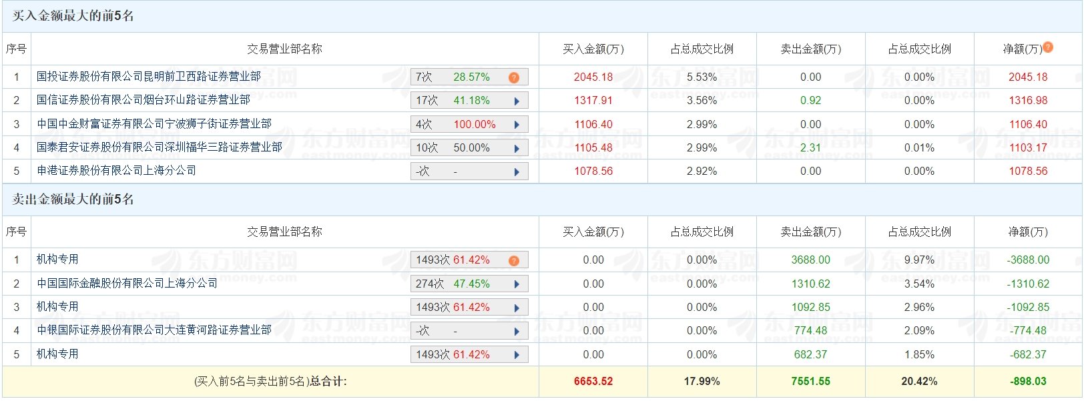Image resolution: width=1084 pixels, height=401 pixels.
Task: Click total buy amount 6653.52
Action: 593,382
